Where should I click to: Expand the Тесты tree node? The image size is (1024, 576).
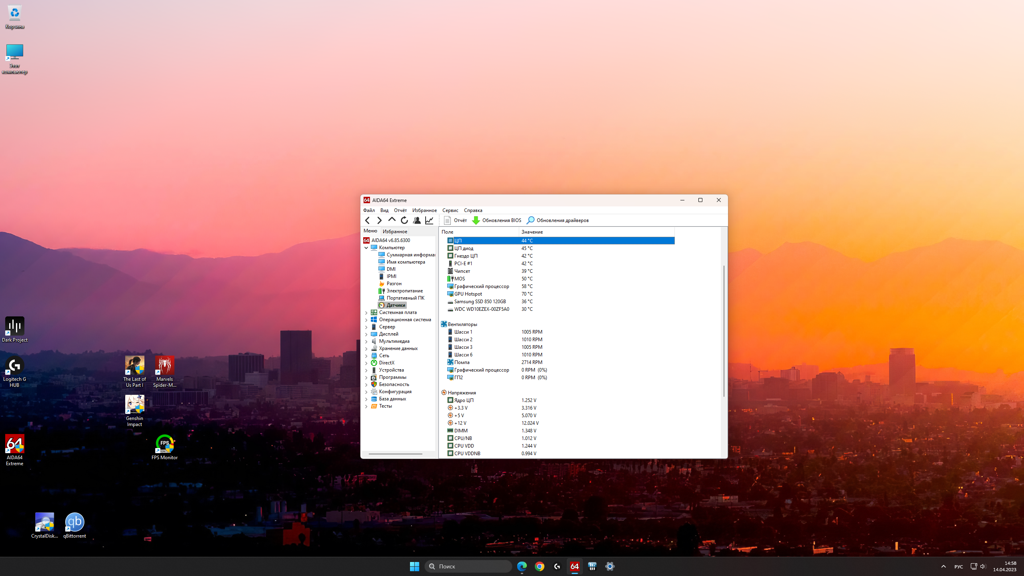pos(366,406)
